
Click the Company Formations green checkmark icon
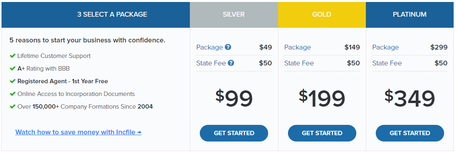(12, 107)
